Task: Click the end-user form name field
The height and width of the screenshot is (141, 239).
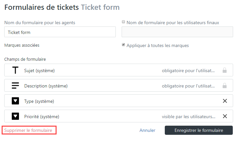Action: 177,32
